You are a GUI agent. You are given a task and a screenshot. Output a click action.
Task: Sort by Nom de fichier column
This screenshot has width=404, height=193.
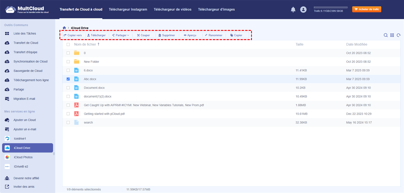(87, 44)
